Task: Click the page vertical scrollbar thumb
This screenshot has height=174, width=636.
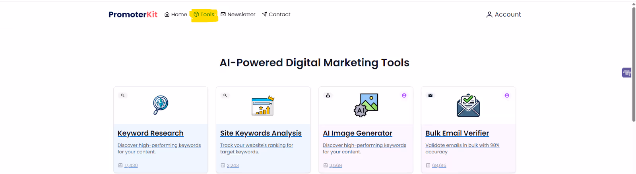Action: coord(634,64)
